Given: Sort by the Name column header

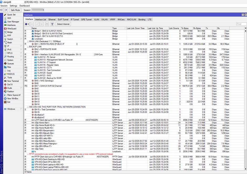Looking at the screenshot, I should coord(71,28).
